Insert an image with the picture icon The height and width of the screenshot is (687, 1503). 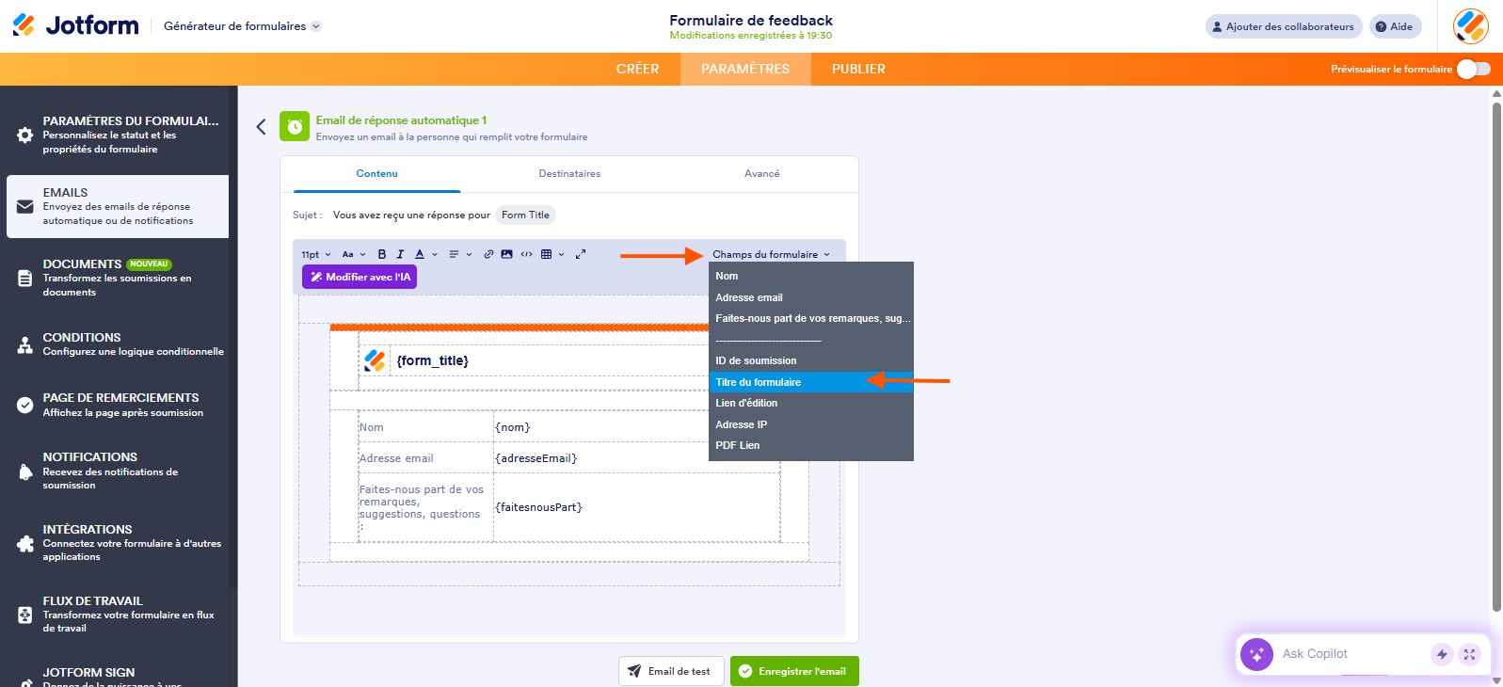(506, 254)
